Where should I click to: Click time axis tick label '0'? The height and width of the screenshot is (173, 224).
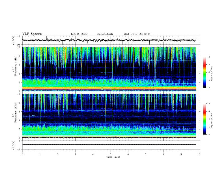point(22,154)
